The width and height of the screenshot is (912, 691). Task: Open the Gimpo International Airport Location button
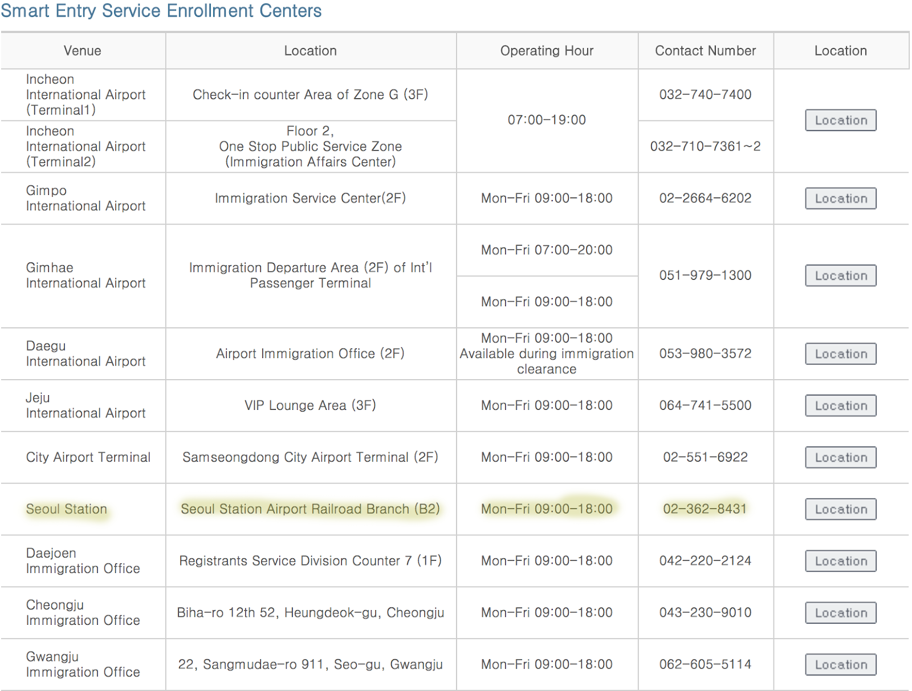[840, 198]
